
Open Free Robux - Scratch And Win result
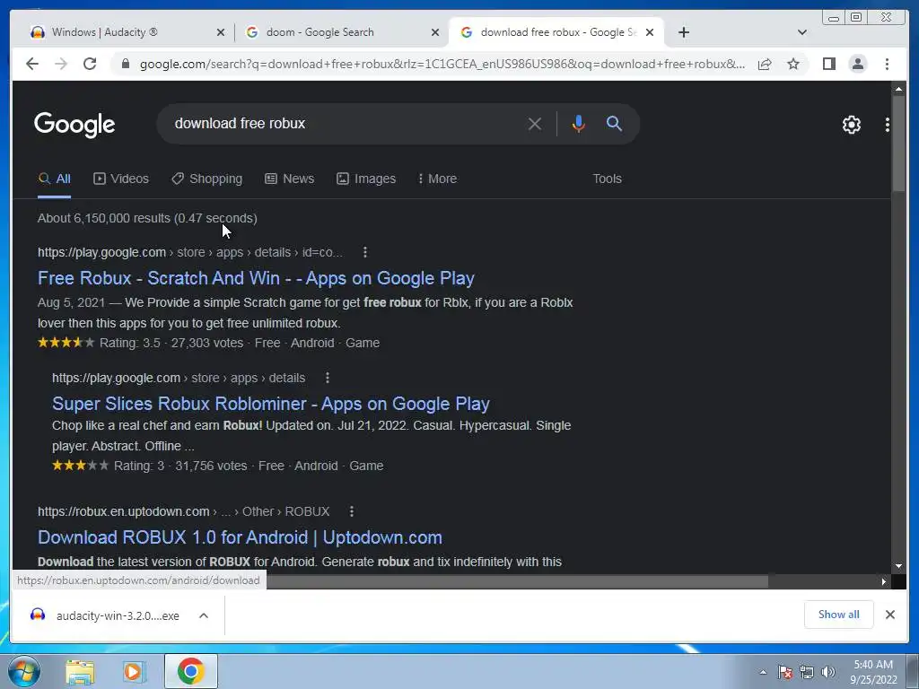pos(256,278)
